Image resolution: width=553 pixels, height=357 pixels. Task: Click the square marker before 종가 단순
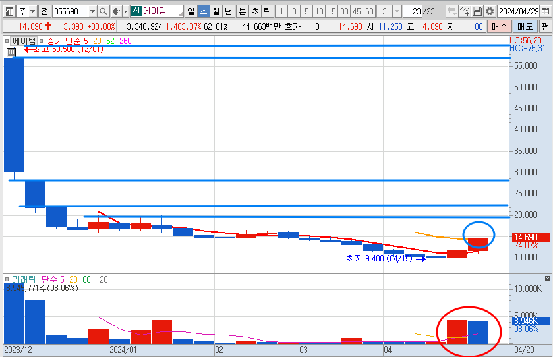click(x=42, y=41)
